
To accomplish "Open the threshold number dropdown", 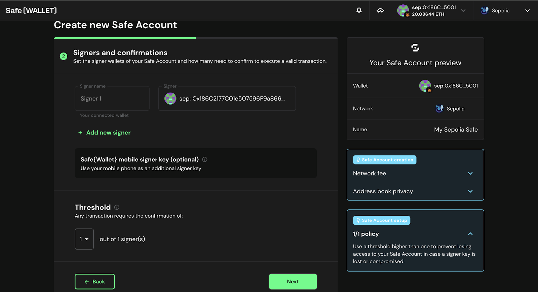I will pyautogui.click(x=84, y=239).
